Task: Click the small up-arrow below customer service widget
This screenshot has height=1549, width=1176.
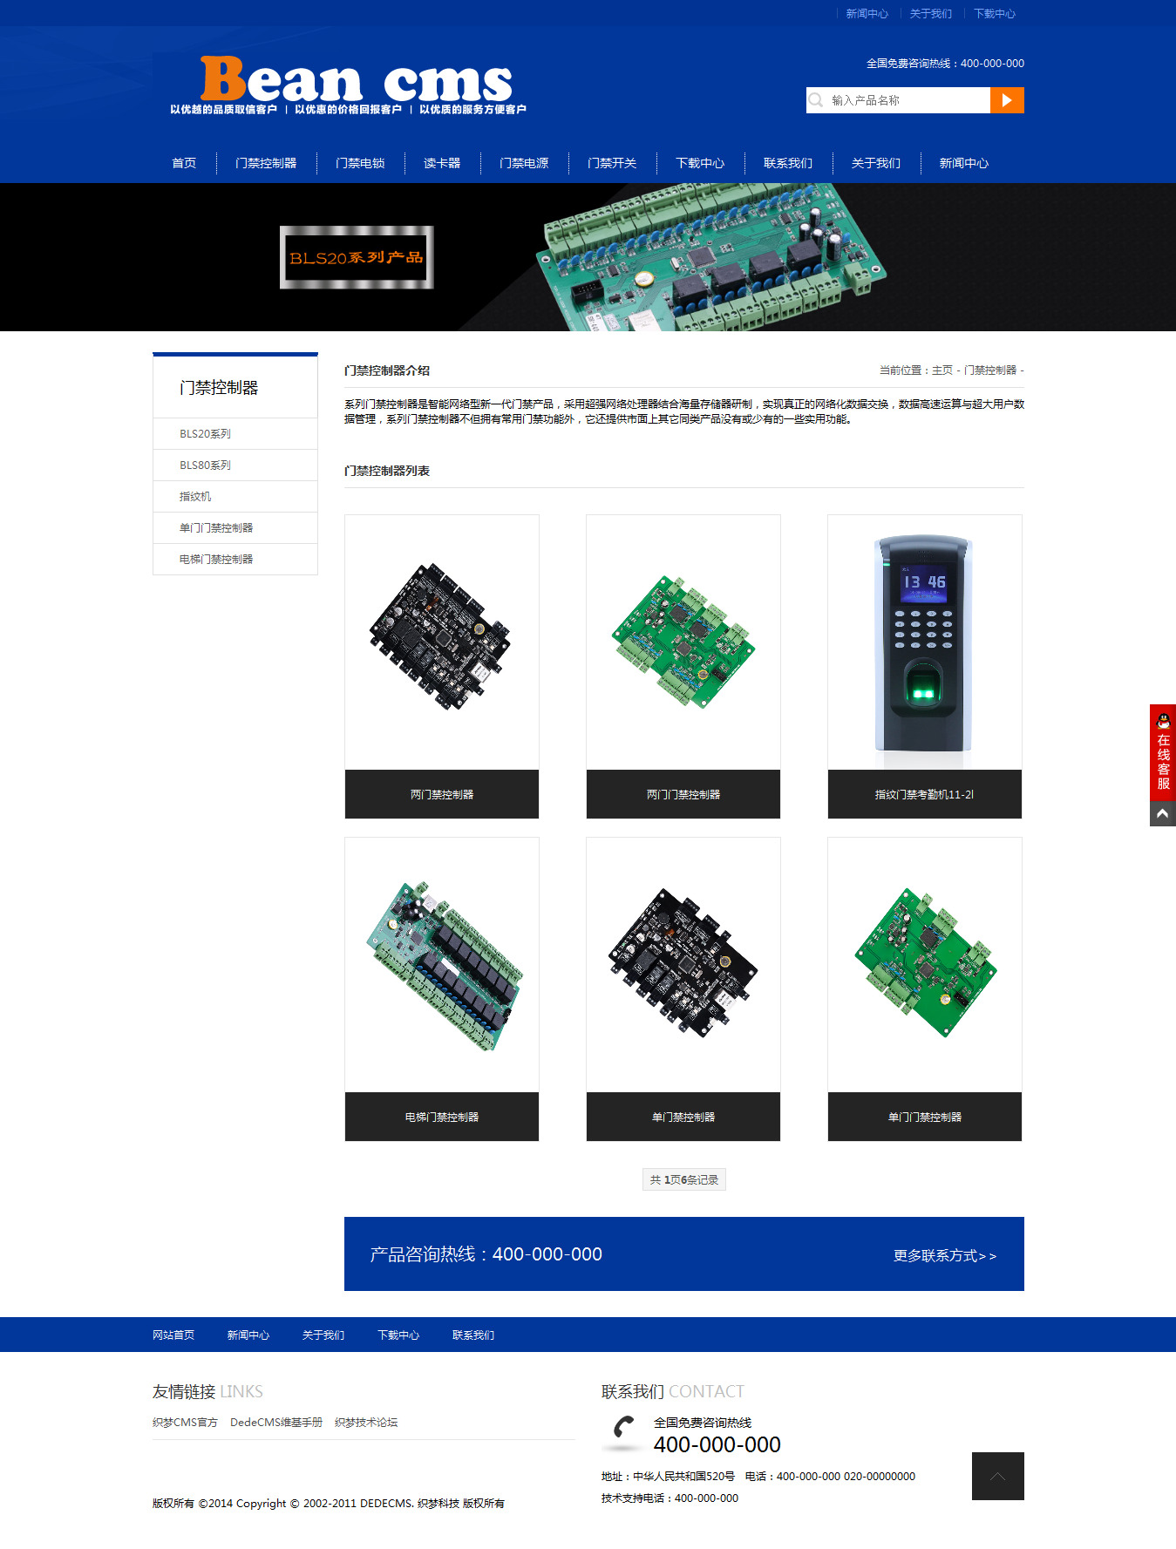Action: tap(1162, 814)
